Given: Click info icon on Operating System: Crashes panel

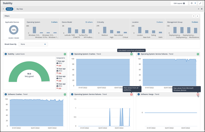Looking at the screenshot, I should (x=72, y=54).
